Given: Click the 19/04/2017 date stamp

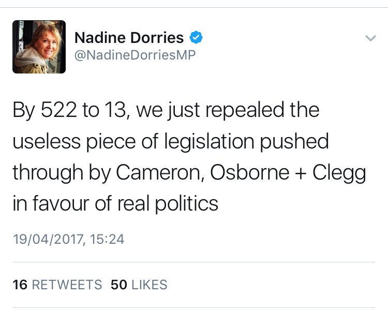Looking at the screenshot, I should coord(49,240).
